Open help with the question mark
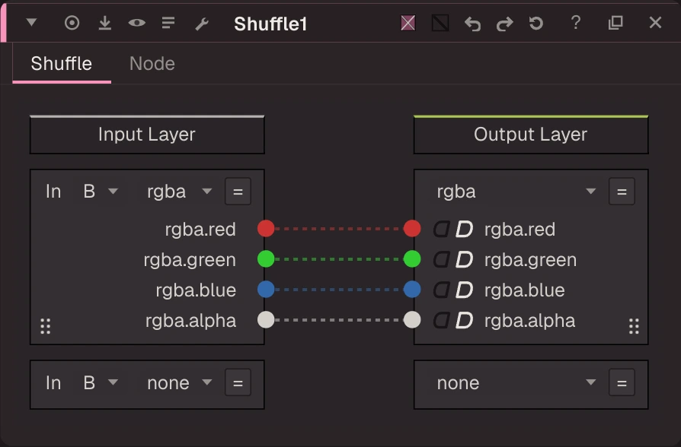Screen dimensions: 681x447 click(x=576, y=23)
